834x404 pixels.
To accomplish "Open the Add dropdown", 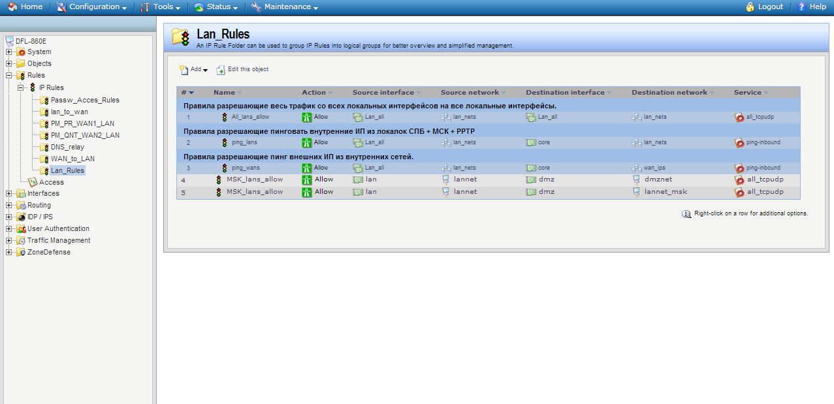I will 194,69.
